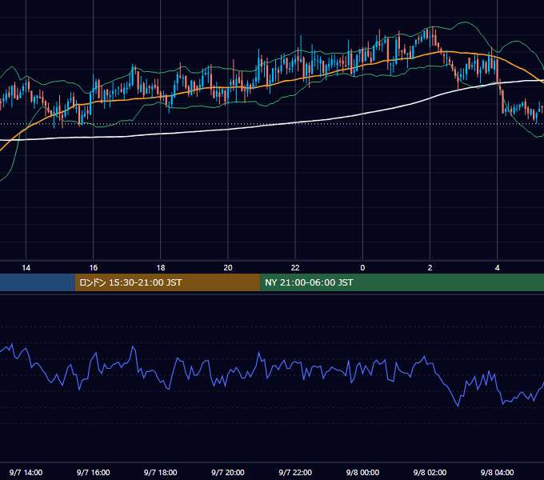The image size is (544, 480).
Task: Click the blue session band before London
Action: tap(38, 282)
